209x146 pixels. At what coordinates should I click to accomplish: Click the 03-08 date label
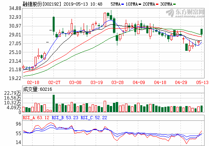pos(75,82)
